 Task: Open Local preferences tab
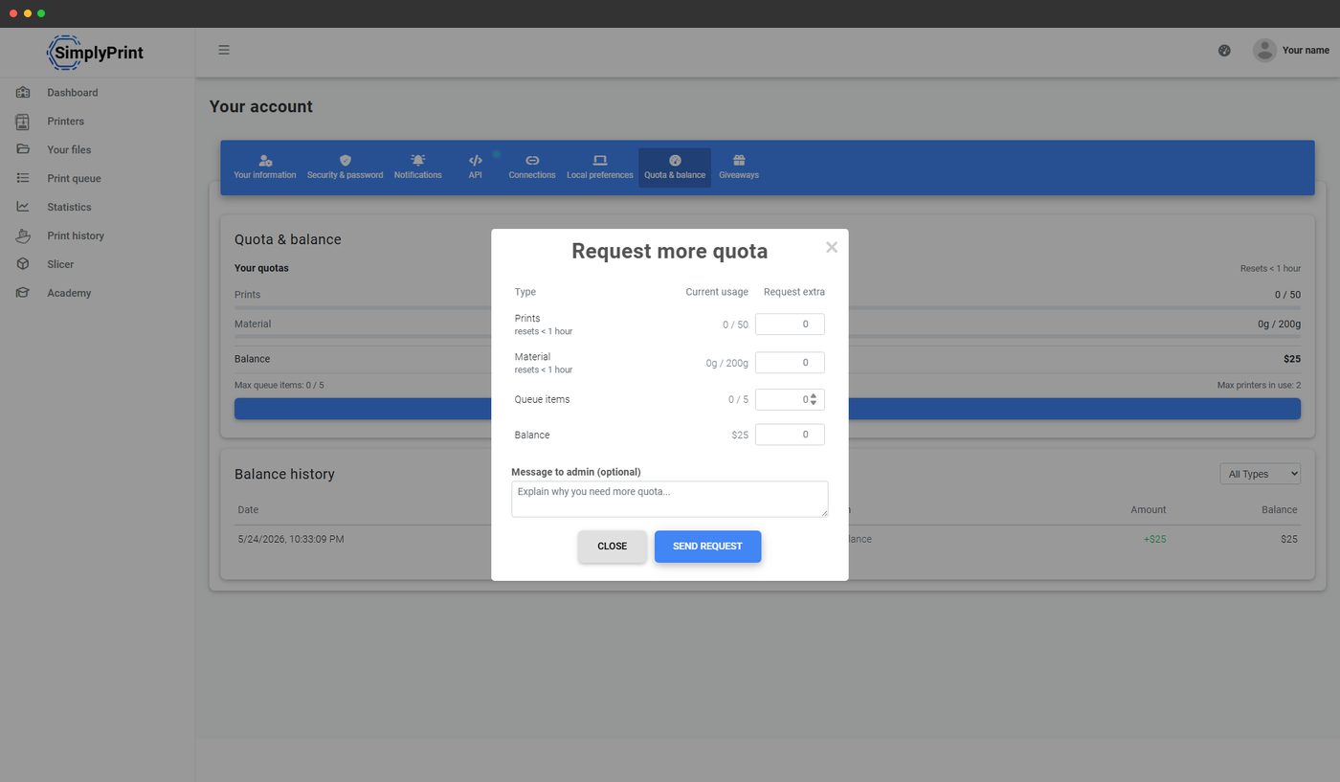point(600,168)
